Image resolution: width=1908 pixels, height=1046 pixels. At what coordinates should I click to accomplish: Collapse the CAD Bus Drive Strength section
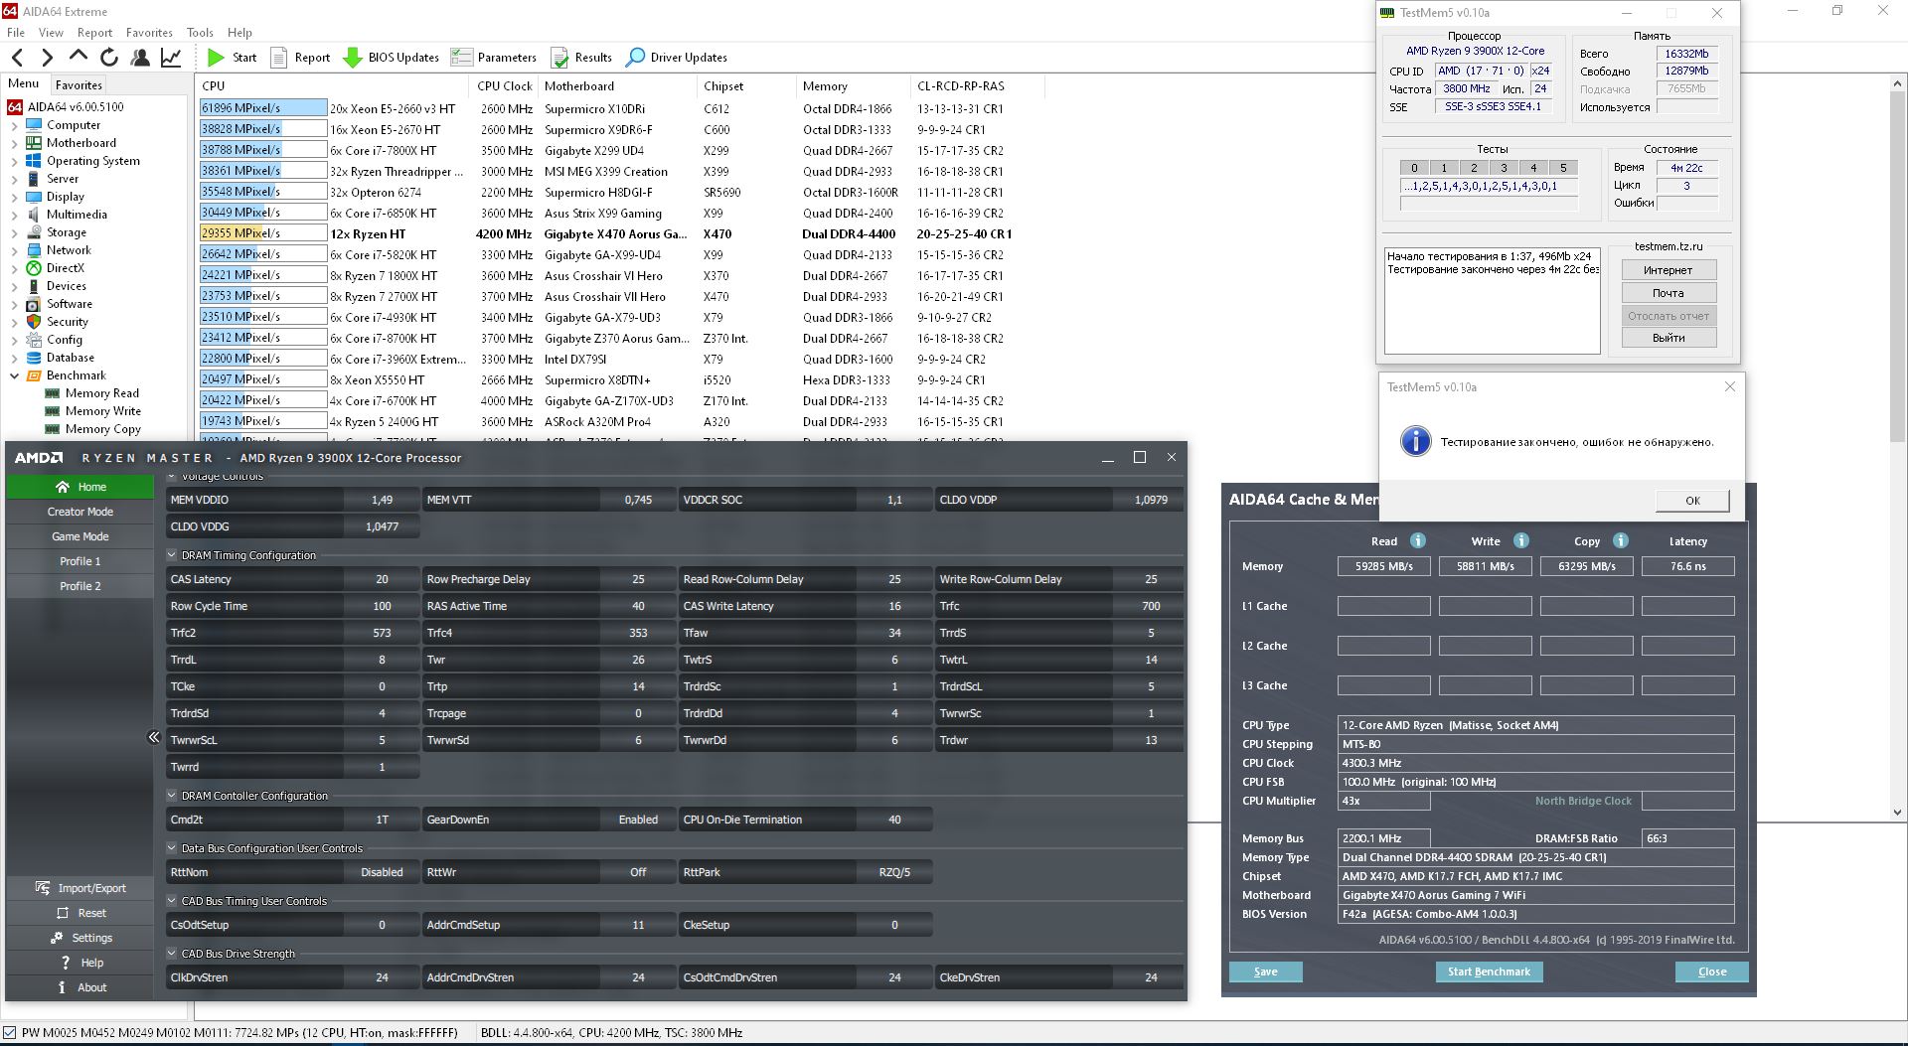pos(172,954)
